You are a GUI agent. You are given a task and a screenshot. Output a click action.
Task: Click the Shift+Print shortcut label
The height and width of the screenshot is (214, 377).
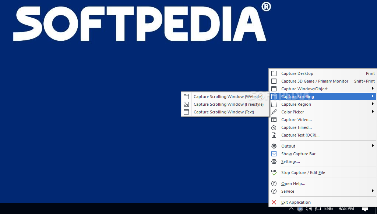click(x=364, y=81)
